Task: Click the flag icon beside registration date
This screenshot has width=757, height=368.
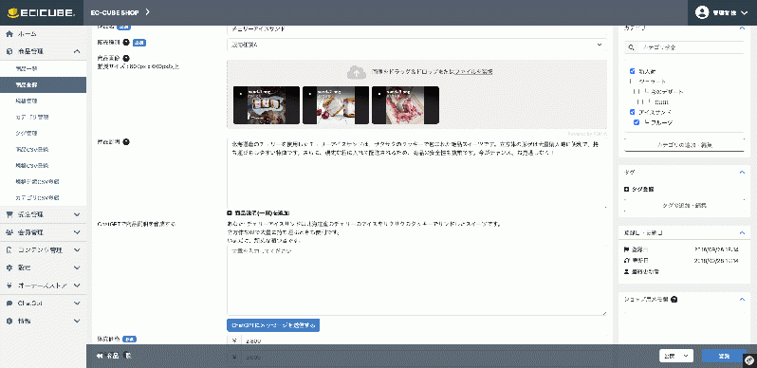Action: point(627,249)
